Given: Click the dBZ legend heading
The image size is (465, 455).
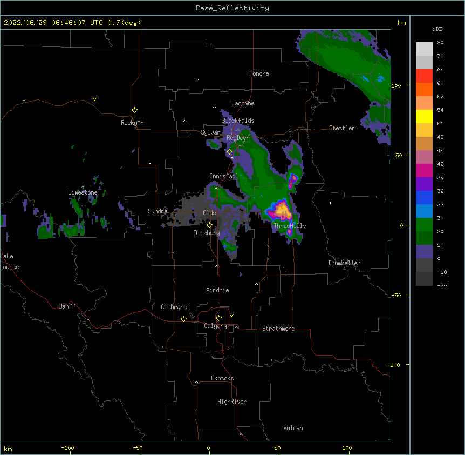Looking at the screenshot, I should click(437, 29).
